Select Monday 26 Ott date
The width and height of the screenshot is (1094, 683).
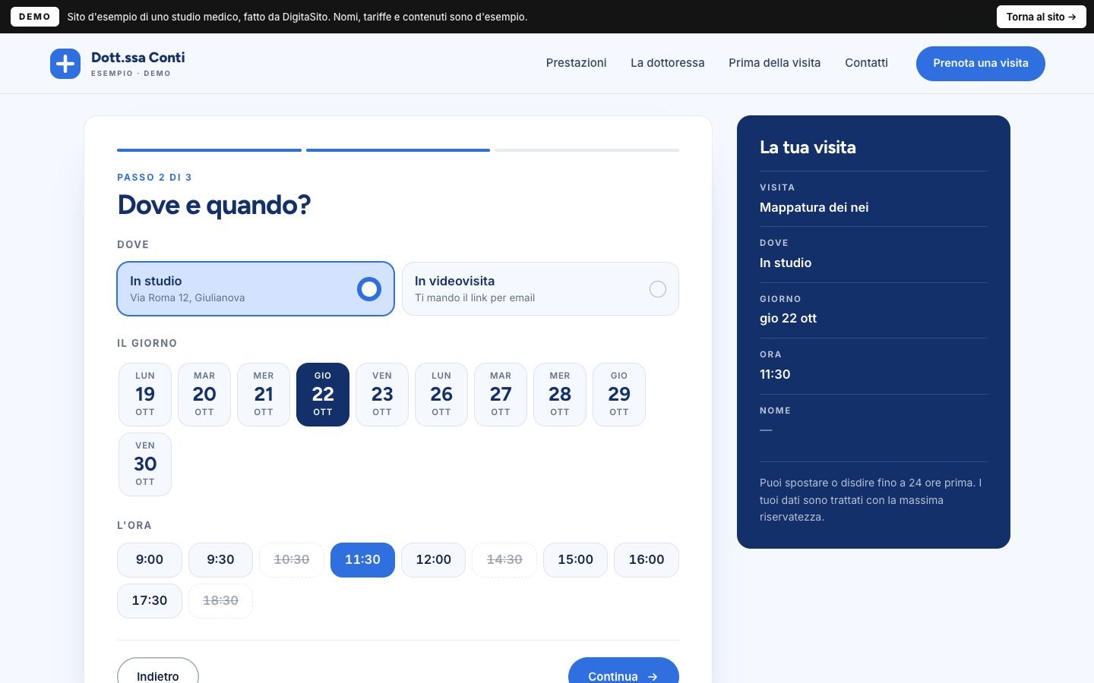(x=441, y=395)
